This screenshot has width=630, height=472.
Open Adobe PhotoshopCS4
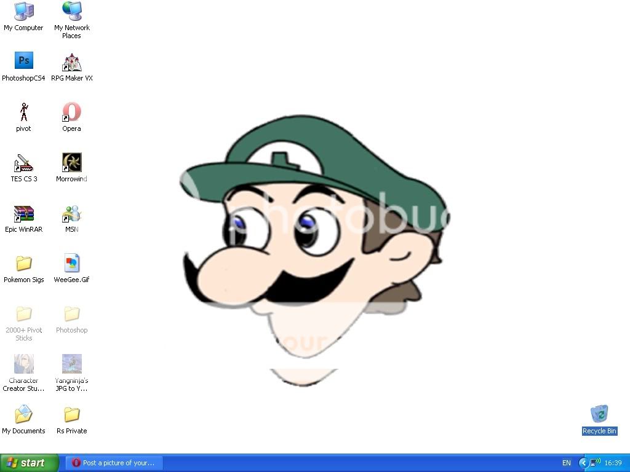23,60
